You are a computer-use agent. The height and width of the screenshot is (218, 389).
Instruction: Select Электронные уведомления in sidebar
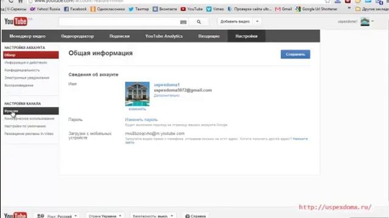(x=27, y=78)
